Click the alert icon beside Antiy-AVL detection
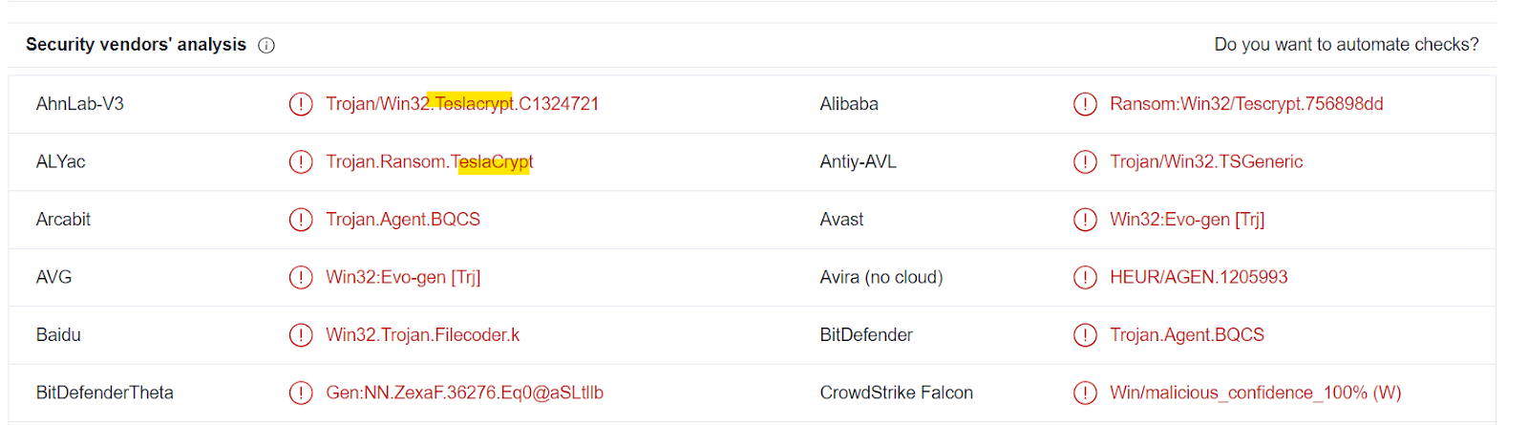The image size is (1528, 425). tap(1085, 162)
